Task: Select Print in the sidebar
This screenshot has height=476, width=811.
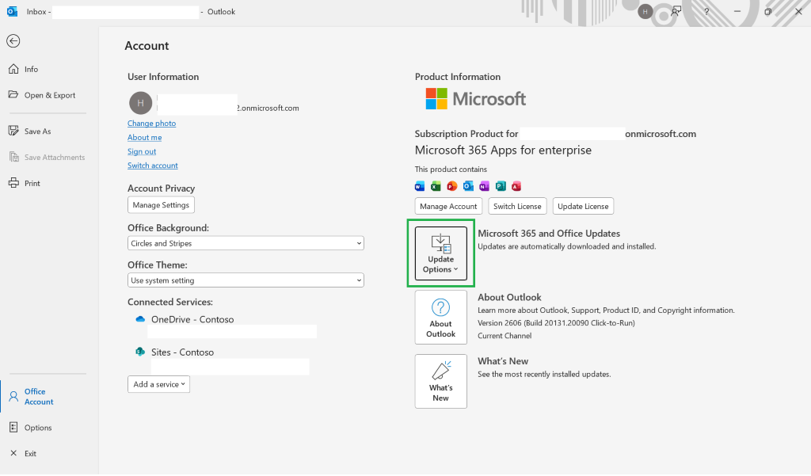Action: [x=32, y=183]
